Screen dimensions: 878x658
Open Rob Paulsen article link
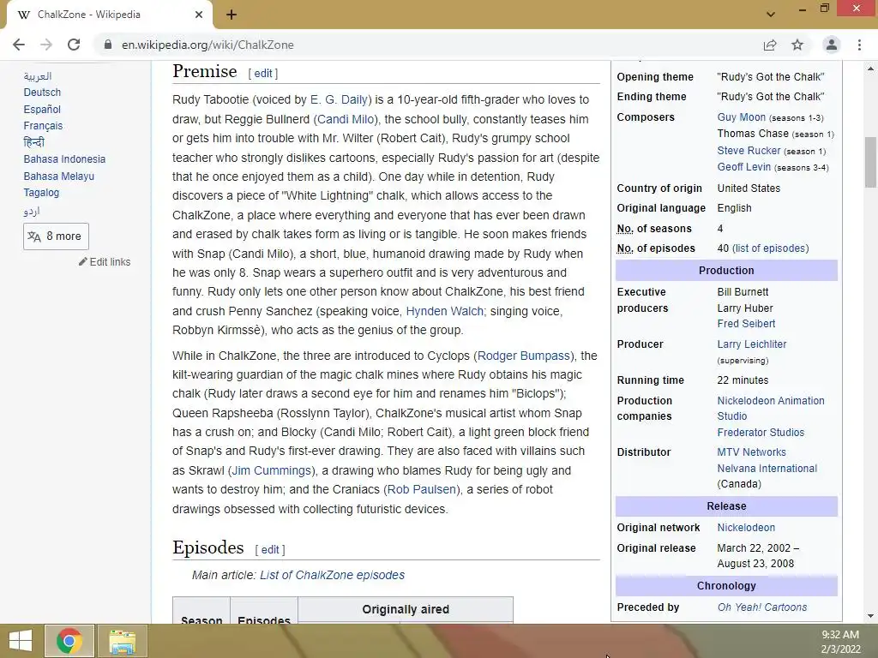[422, 489]
